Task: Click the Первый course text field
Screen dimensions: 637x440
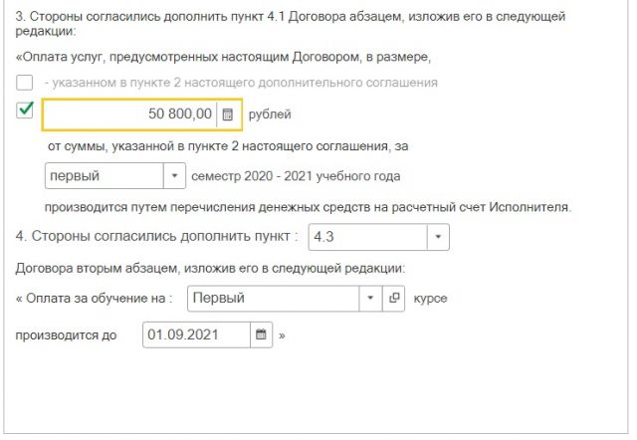Action: point(274,299)
